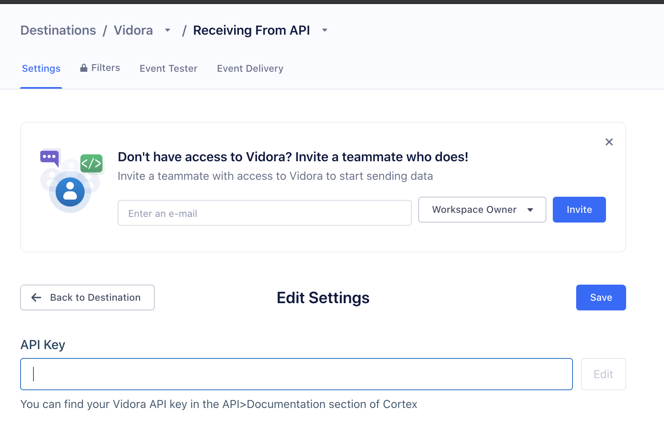Click the teammate illustration graphic
This screenshot has width=664, height=437.
(72, 180)
